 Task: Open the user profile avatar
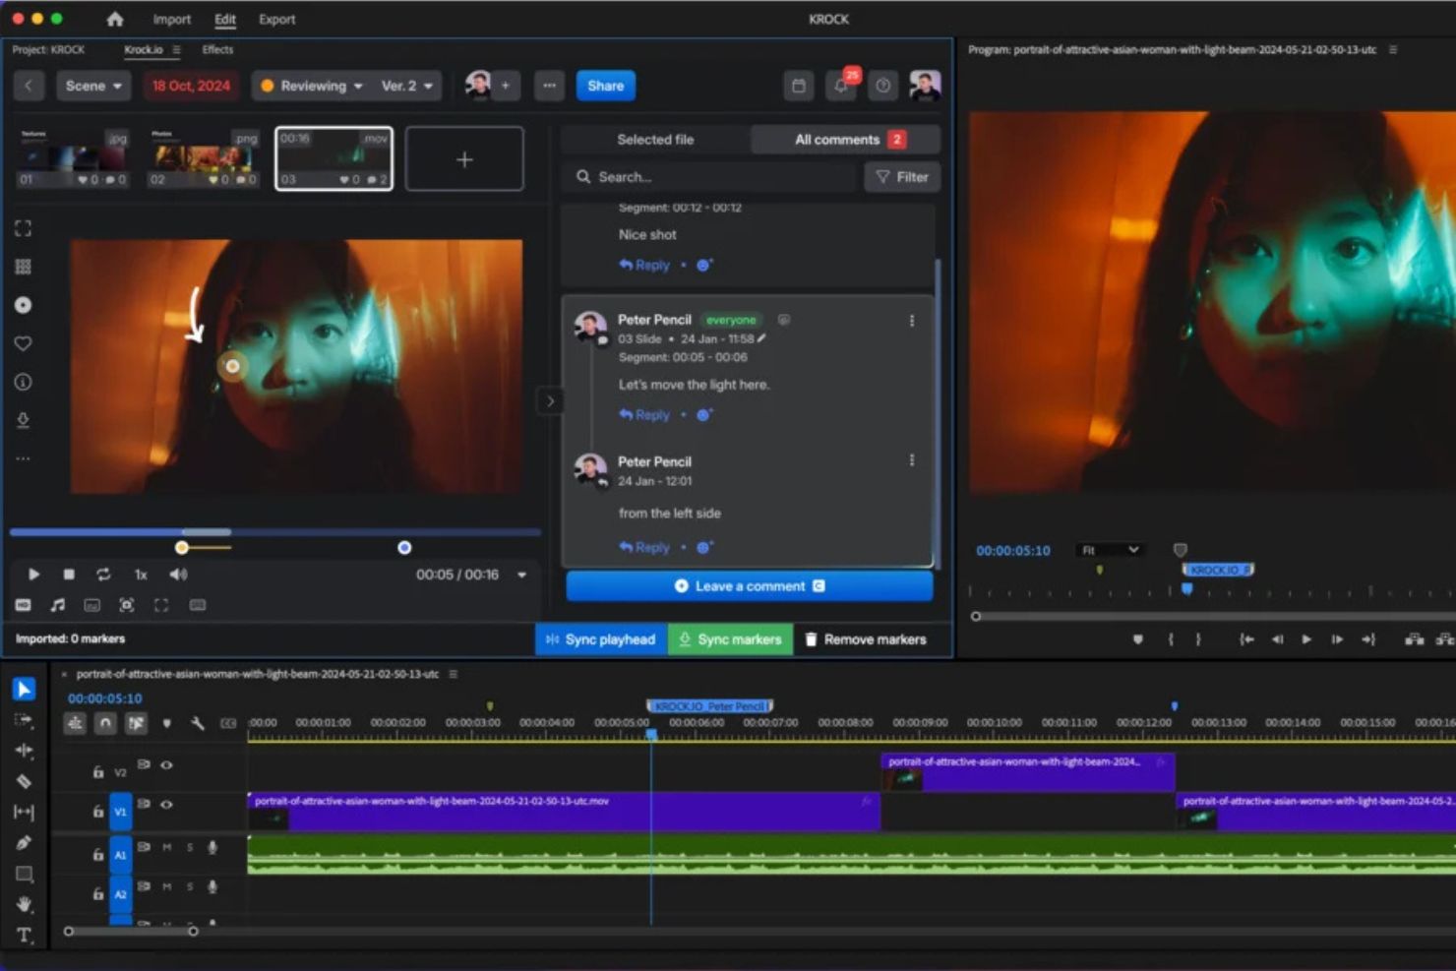click(925, 86)
